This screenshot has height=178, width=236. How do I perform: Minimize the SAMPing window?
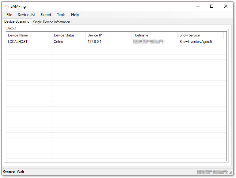pyautogui.click(x=198, y=6)
